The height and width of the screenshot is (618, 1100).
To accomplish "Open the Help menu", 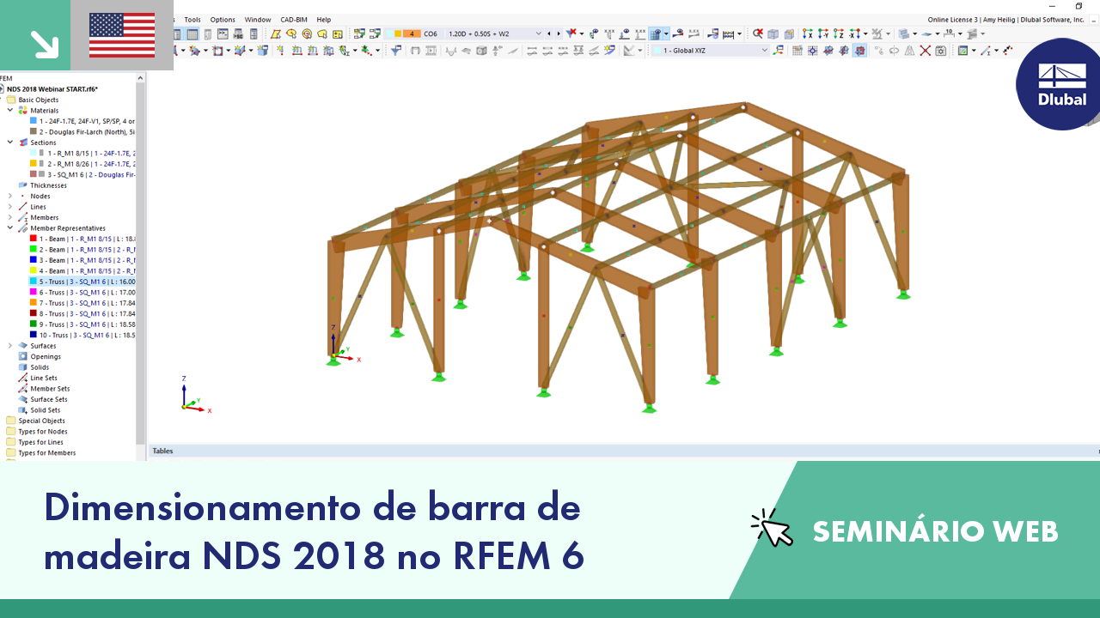I will 323,19.
